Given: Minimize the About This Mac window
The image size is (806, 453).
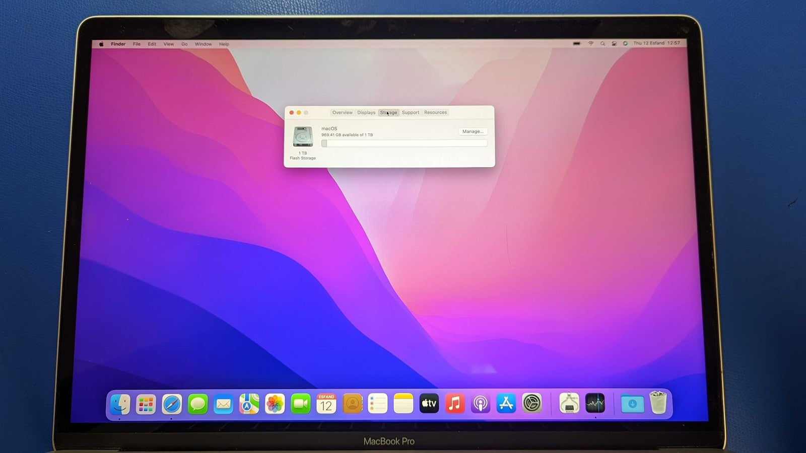Looking at the screenshot, I should 299,113.
